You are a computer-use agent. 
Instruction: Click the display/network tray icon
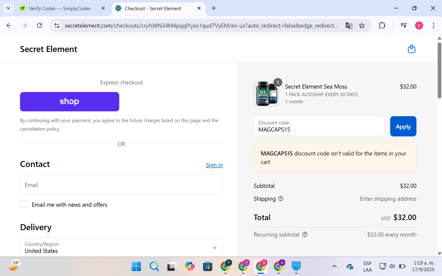tap(382, 266)
